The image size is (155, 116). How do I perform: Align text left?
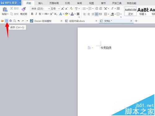coord(85,14)
